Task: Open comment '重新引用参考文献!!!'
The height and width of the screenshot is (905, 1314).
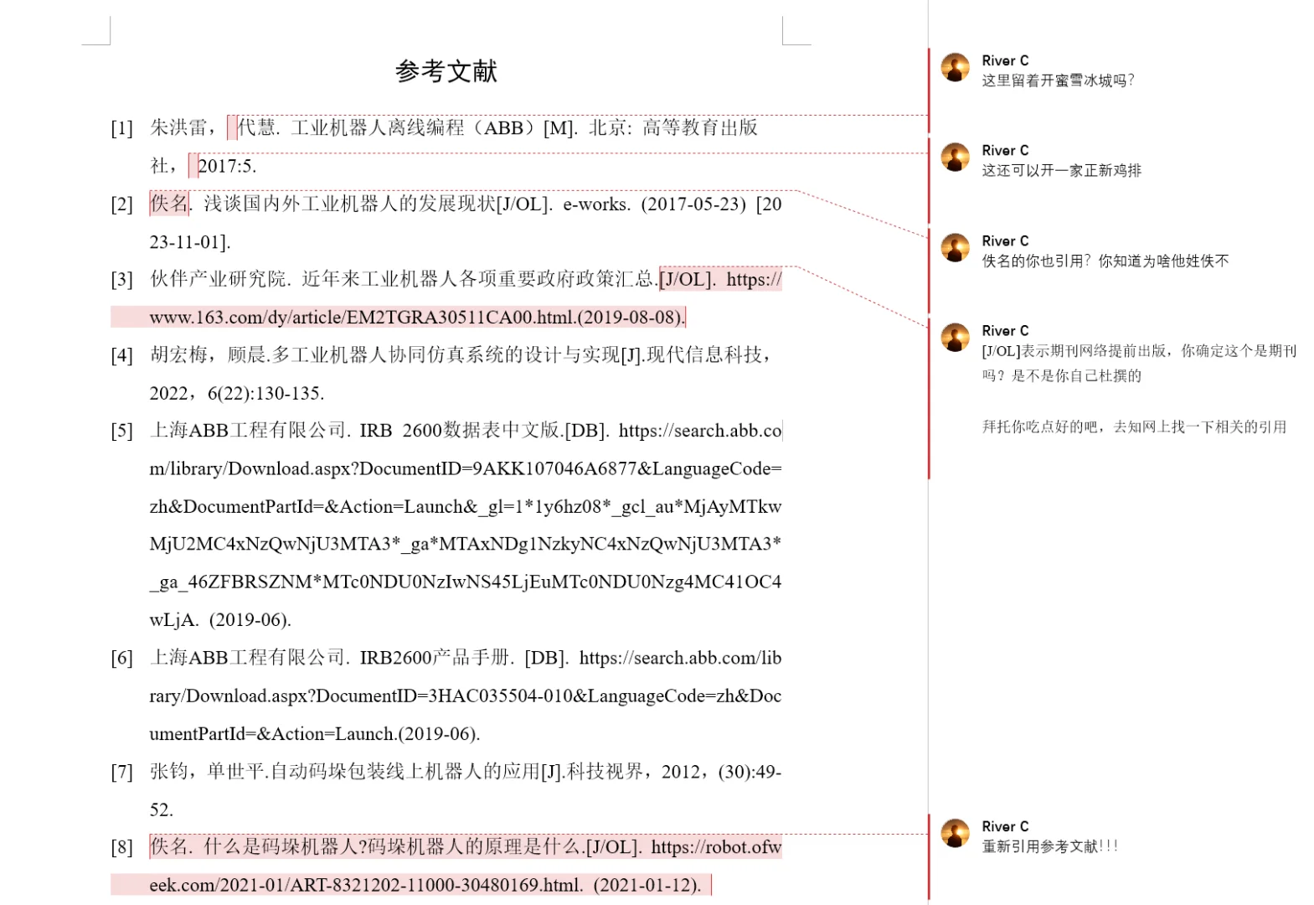Action: pyautogui.click(x=1050, y=846)
